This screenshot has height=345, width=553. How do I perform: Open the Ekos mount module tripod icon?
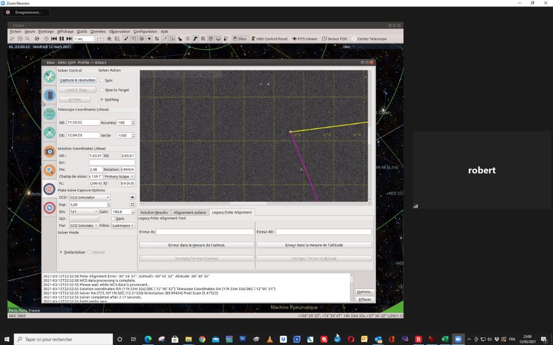coord(49,133)
